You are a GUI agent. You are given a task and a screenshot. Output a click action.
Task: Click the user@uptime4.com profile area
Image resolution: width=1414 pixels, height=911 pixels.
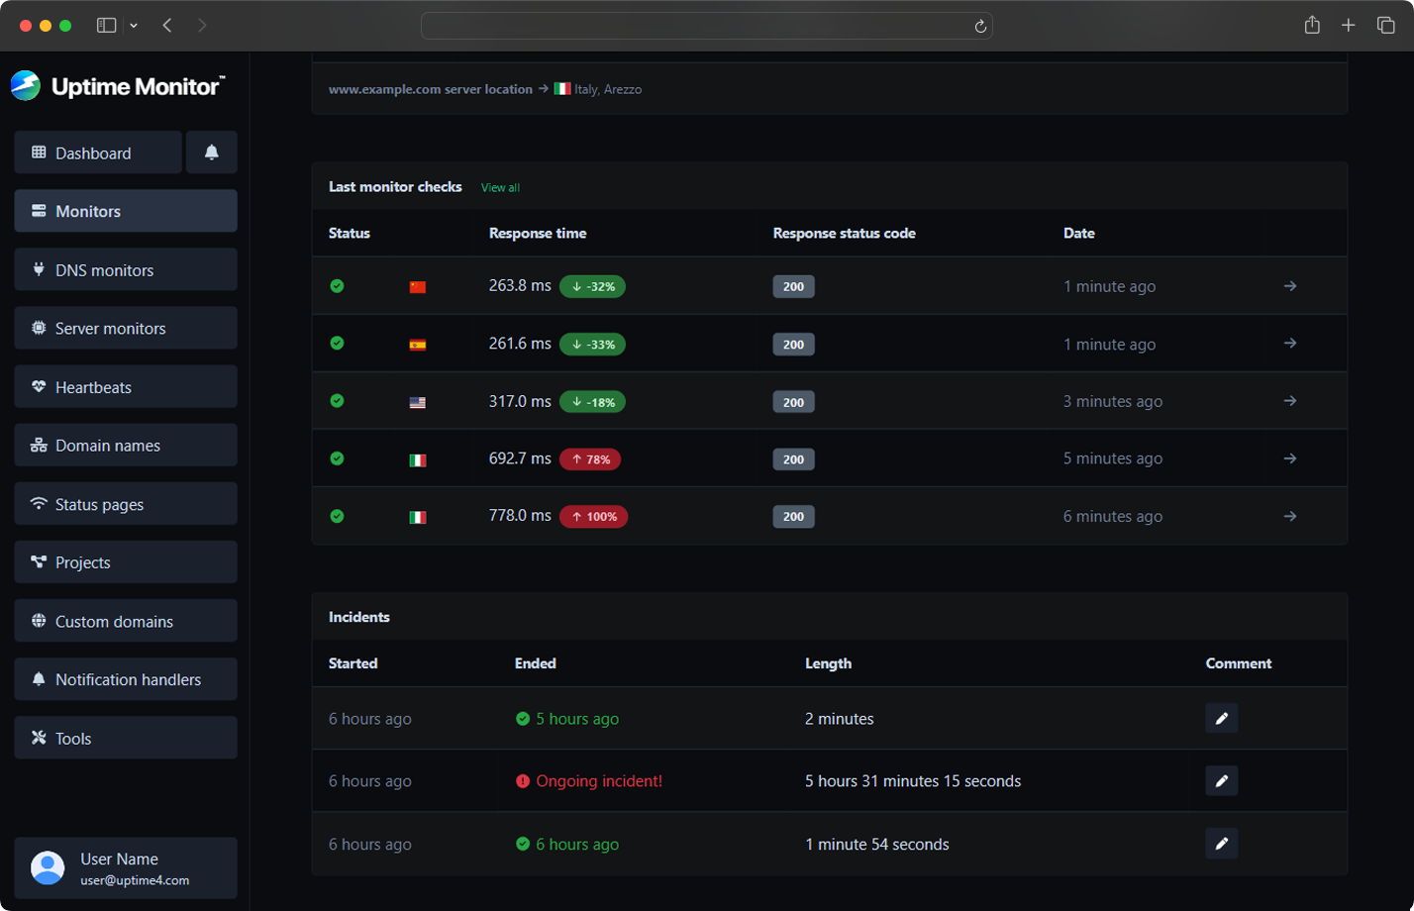(125, 867)
